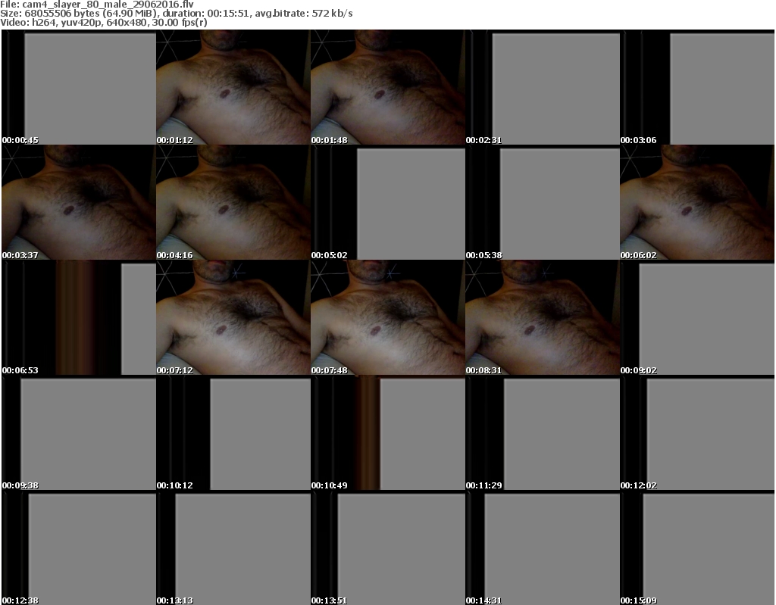Screen dimensions: 776x605
Task: Select the last frame at 00:15:09
Action: click(x=697, y=547)
